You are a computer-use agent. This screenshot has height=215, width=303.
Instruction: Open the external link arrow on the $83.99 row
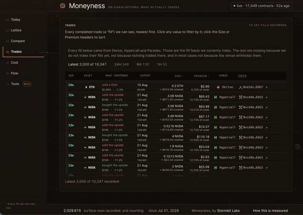[x=266, y=107]
